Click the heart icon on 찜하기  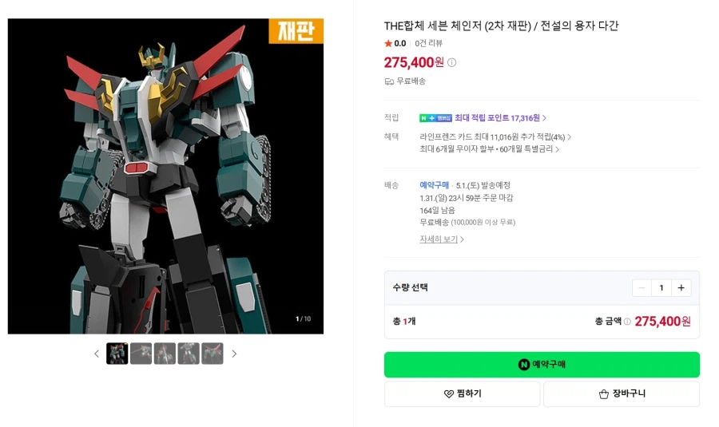(448, 394)
